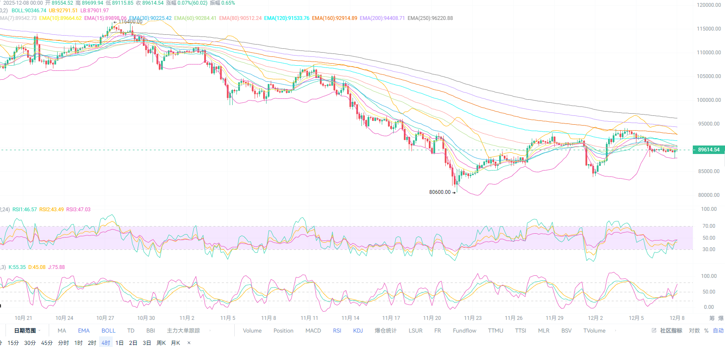Screen dimensions: 725x347
Task: Click the 自动 auto scale button
Action: coord(718,330)
